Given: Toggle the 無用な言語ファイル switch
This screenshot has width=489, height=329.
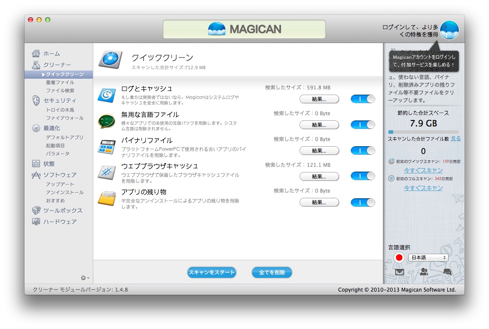Looking at the screenshot, I should [x=363, y=125].
